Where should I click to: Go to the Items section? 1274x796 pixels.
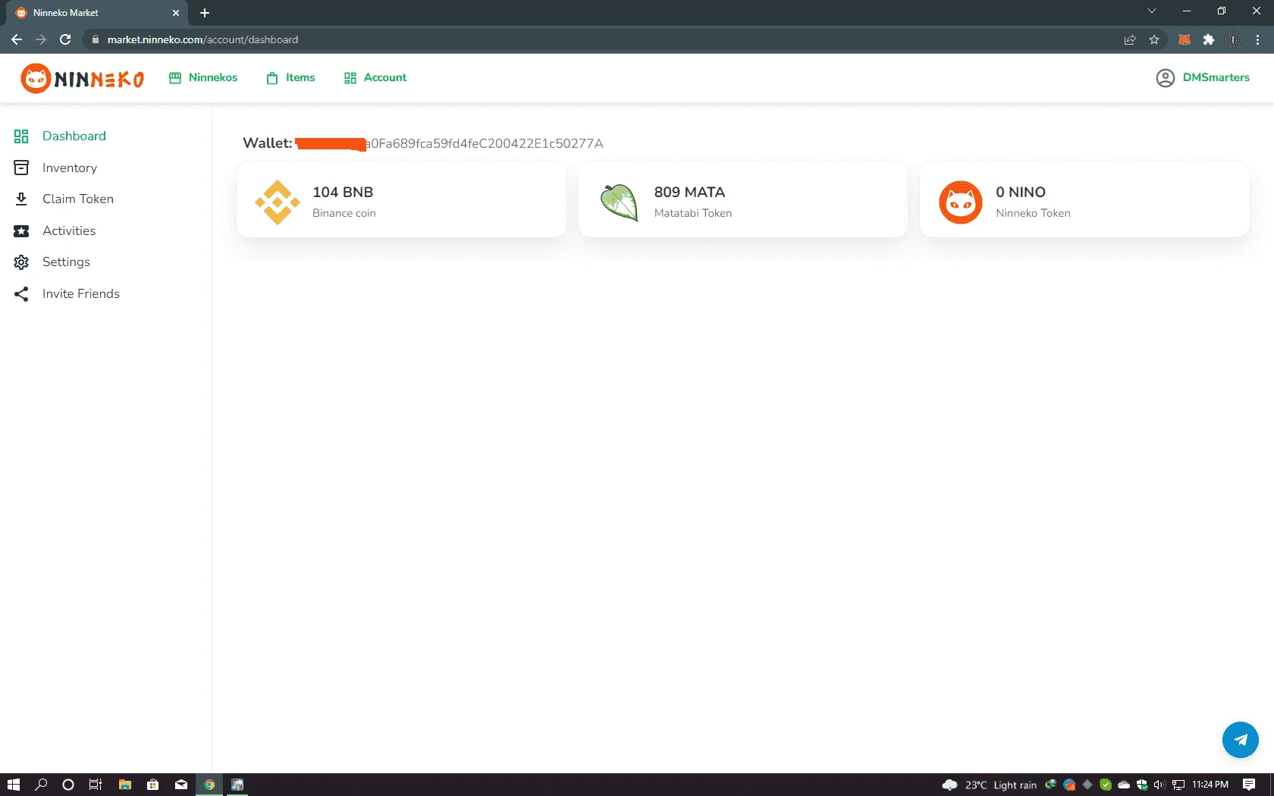click(290, 77)
